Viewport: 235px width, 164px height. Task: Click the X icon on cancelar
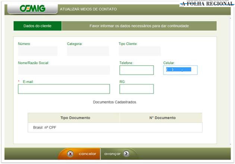(x=70, y=154)
